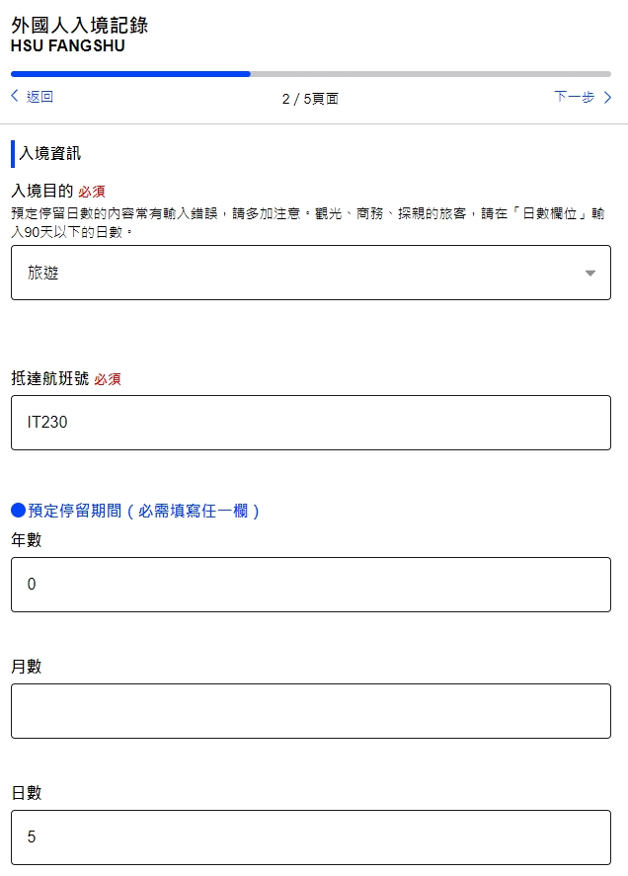Click the left chevron back arrow icon
The height and width of the screenshot is (876, 628).
15,96
